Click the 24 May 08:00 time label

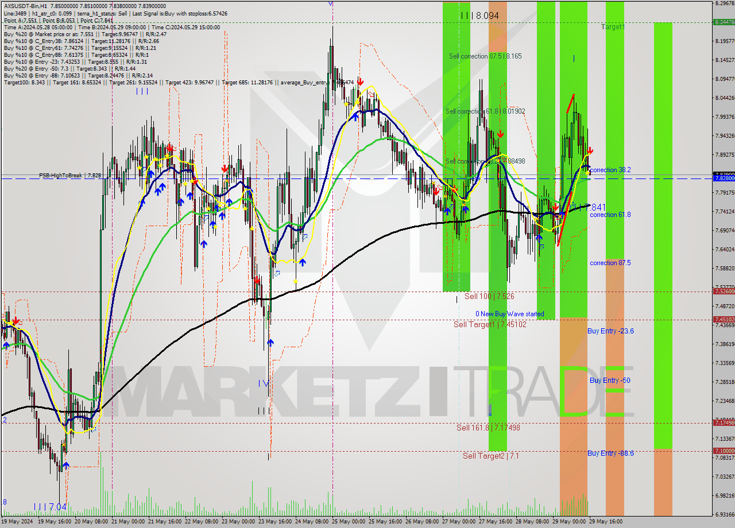click(x=311, y=522)
